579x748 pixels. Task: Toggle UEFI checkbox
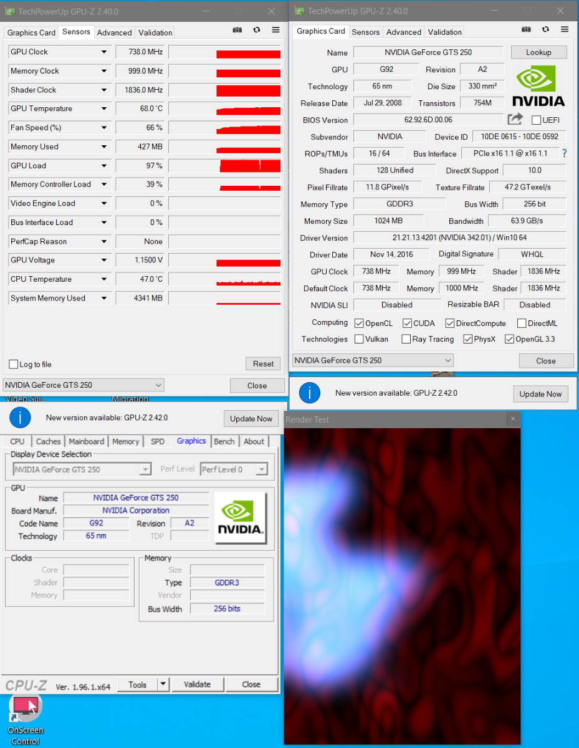point(536,120)
